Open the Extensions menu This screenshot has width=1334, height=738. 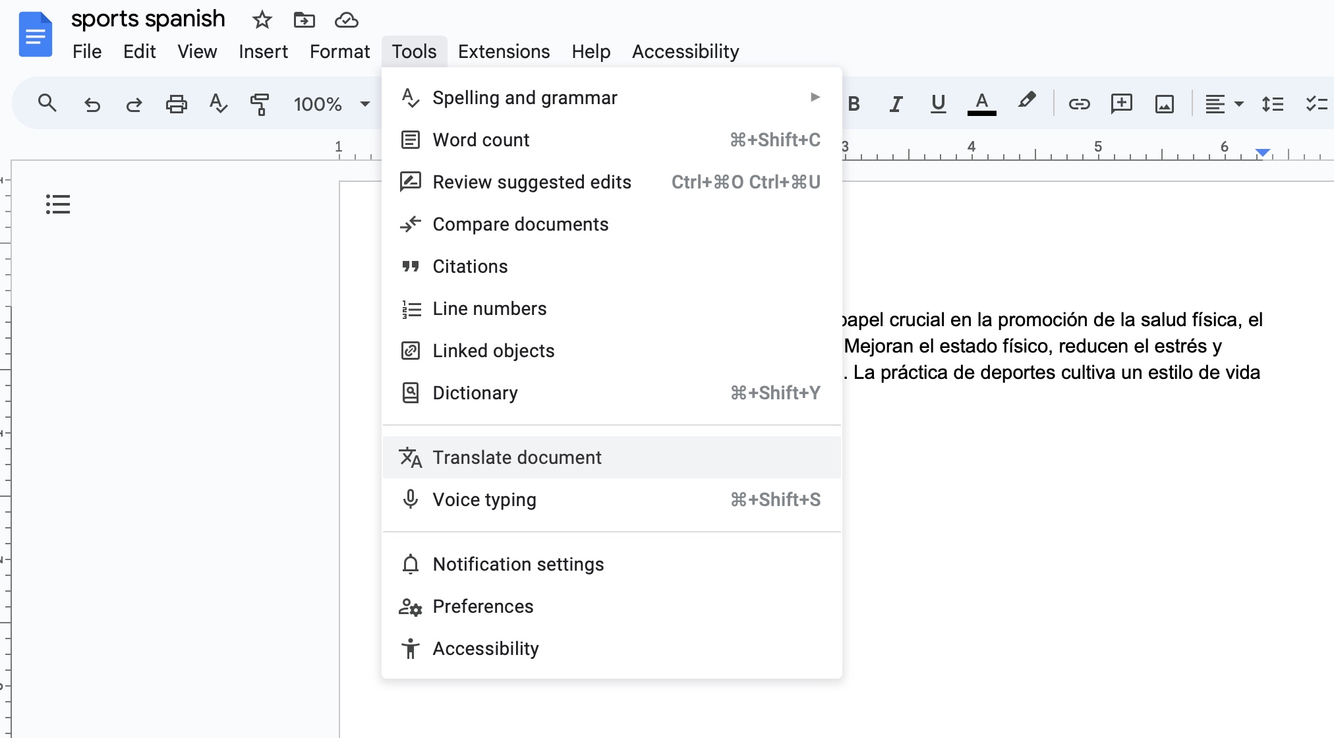504,51
